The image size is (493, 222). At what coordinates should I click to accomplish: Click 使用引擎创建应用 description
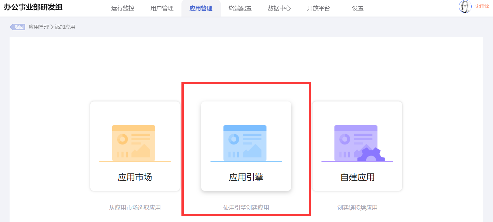[x=246, y=208]
